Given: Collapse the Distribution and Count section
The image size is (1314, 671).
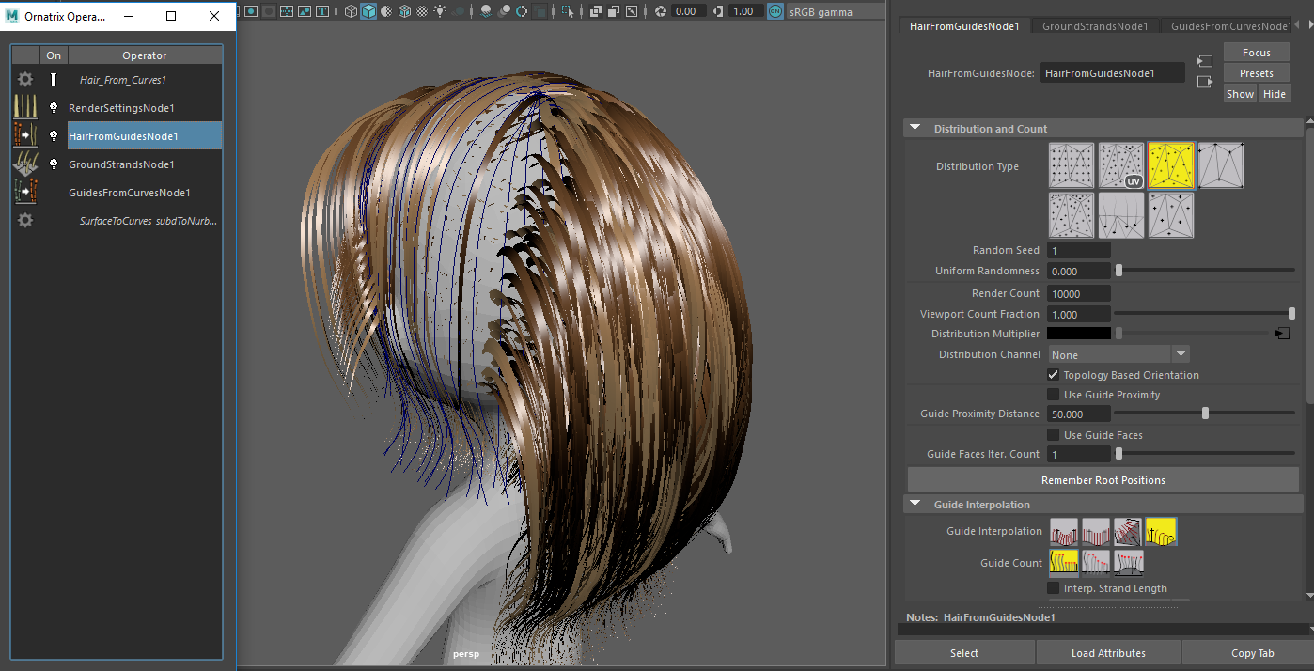Looking at the screenshot, I should [x=915, y=129].
